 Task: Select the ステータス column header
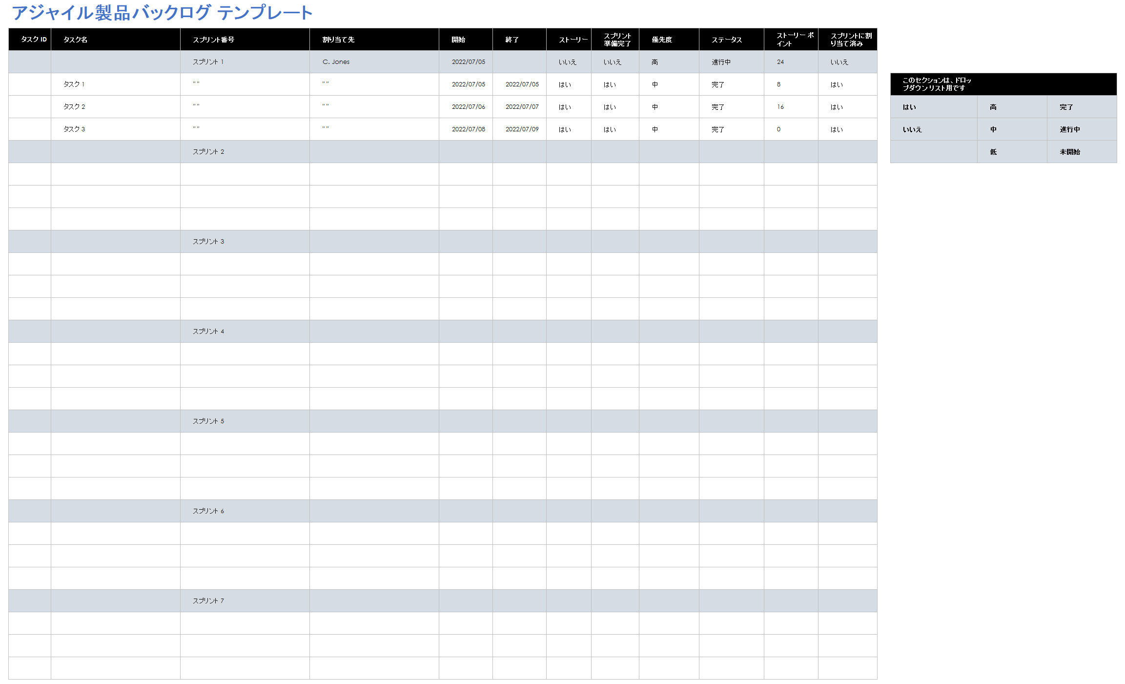(732, 40)
